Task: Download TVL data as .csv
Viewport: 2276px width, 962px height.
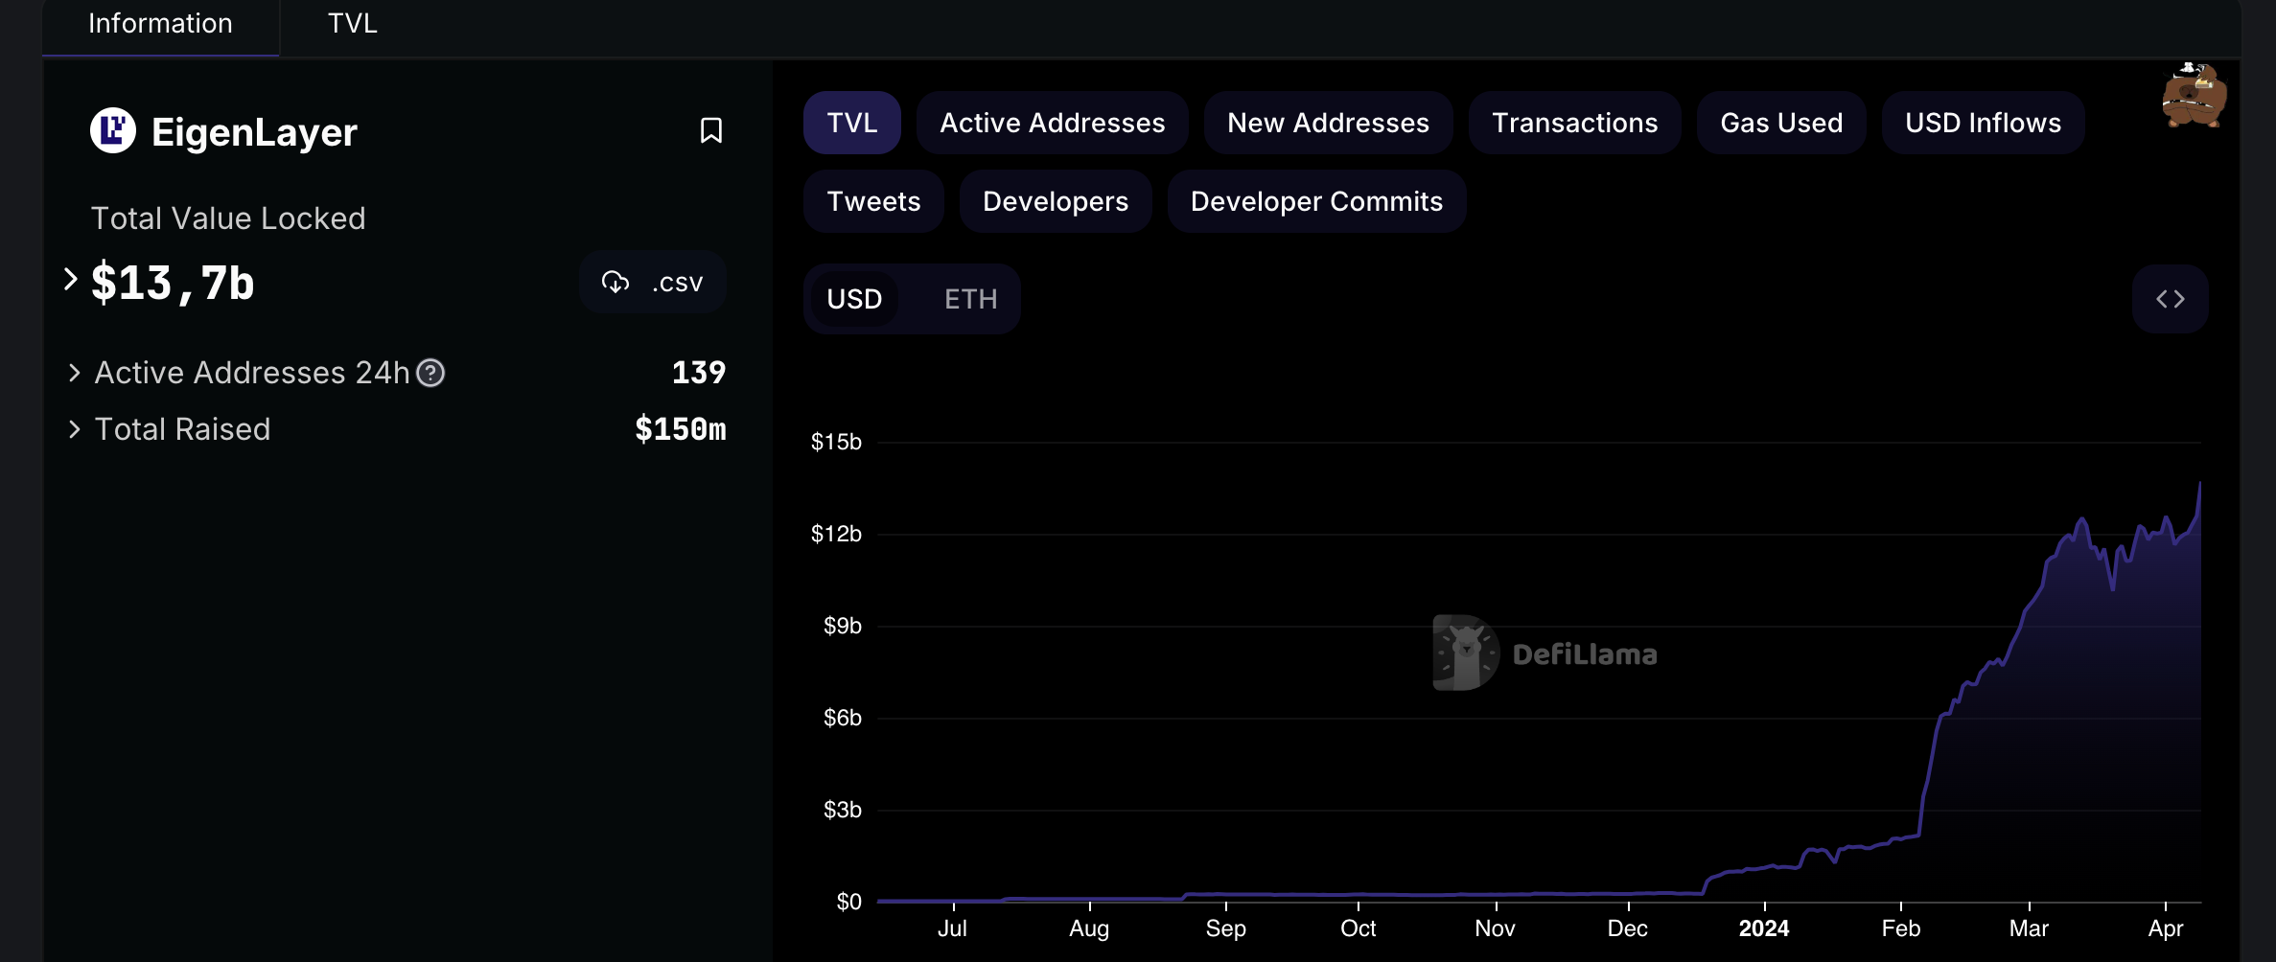Action: coord(652,282)
